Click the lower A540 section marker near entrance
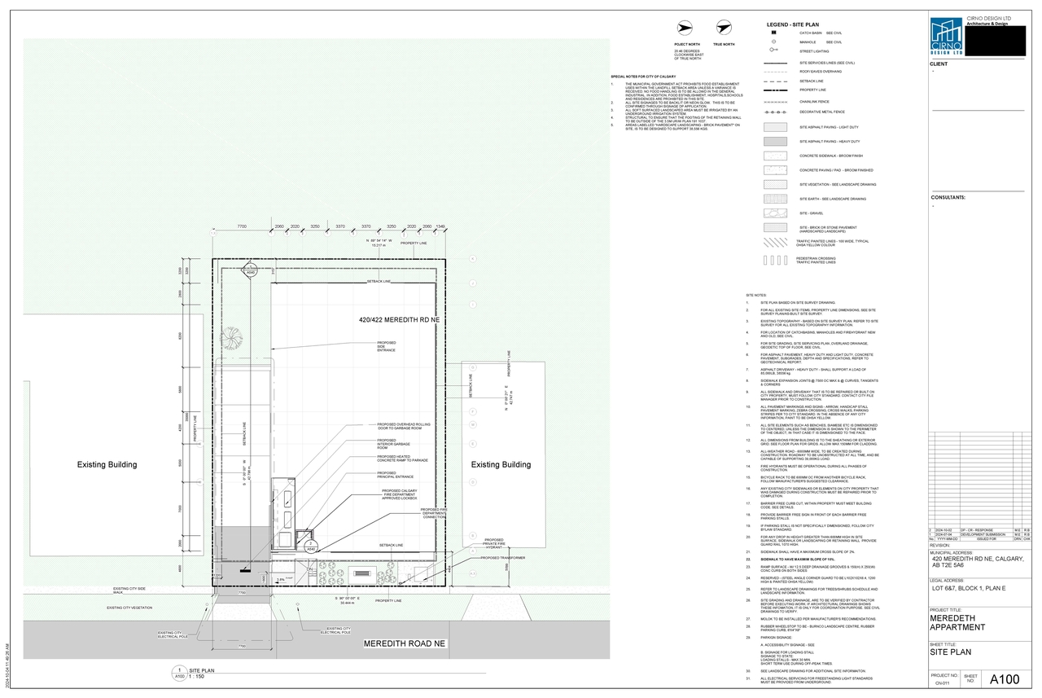This screenshot has height=698, width=1042. (310, 547)
